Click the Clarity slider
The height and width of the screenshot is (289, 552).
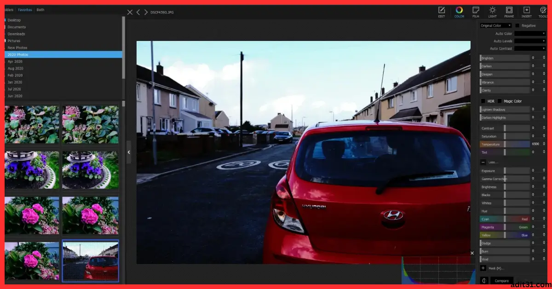505,90
